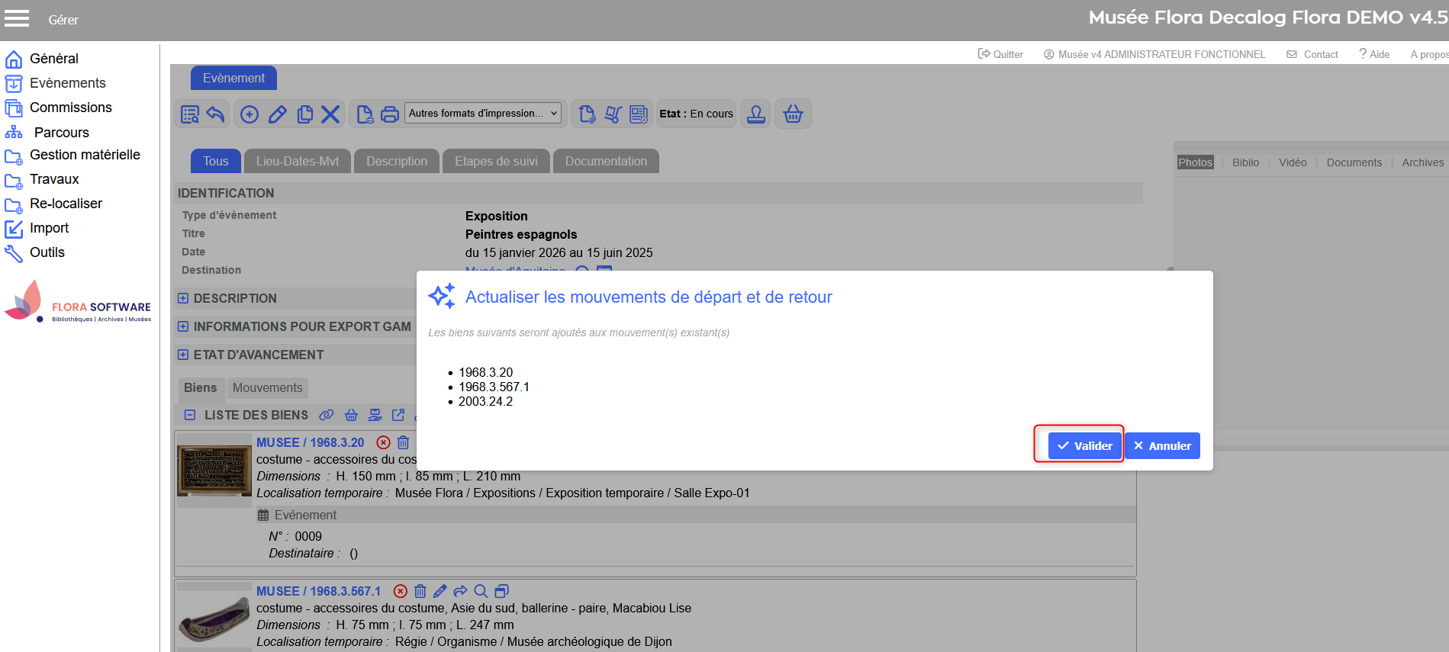Viewport: 1449px width, 652px height.
Task: Switch to the Lieu-Dates-Mvt tab
Action: [298, 161]
